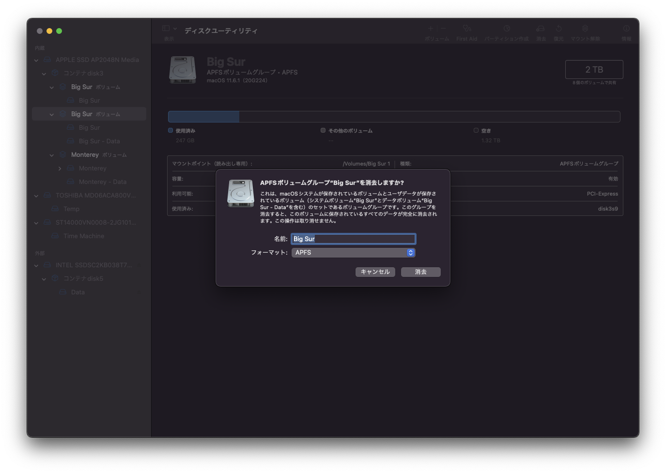
Task: Click the ST14000VN0008 disk icon
Action: point(47,222)
